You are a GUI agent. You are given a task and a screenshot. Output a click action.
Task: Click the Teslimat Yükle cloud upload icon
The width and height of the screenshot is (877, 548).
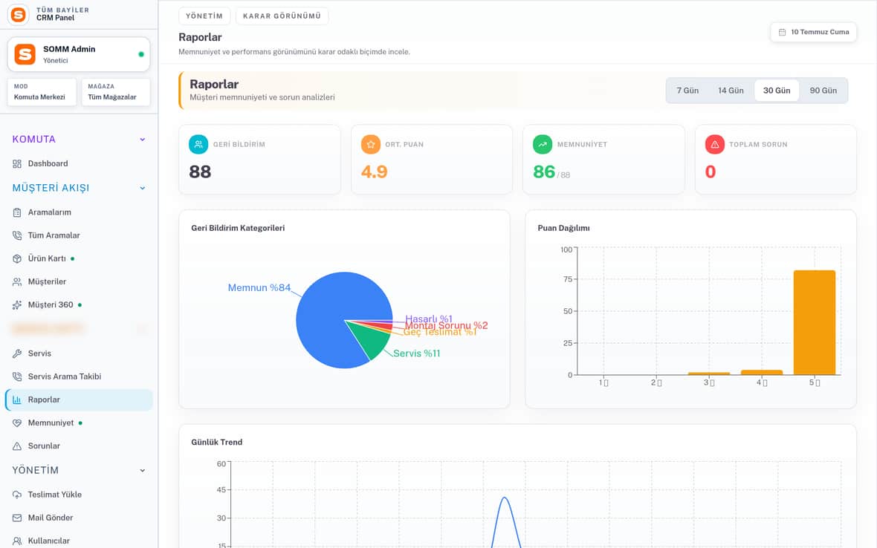(x=17, y=495)
